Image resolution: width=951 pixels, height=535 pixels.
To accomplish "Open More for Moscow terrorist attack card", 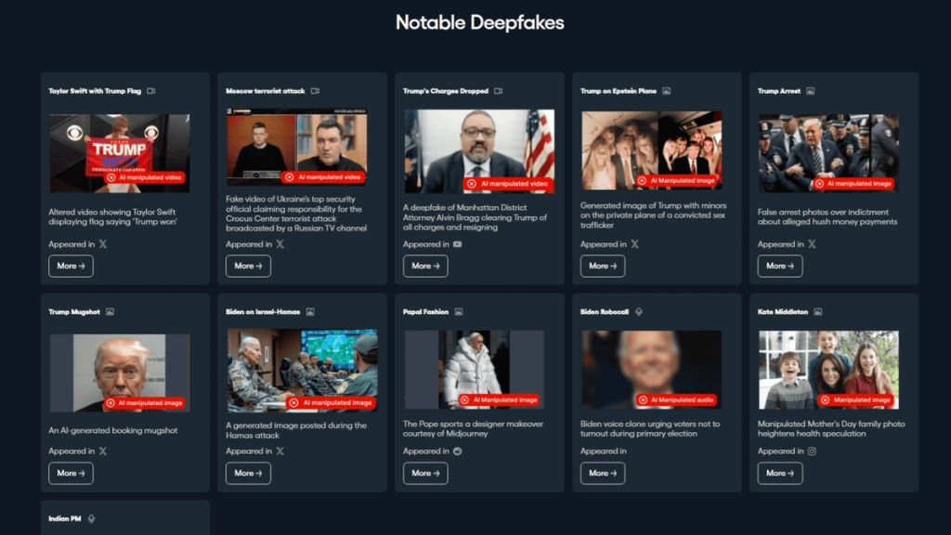I will point(248,266).
